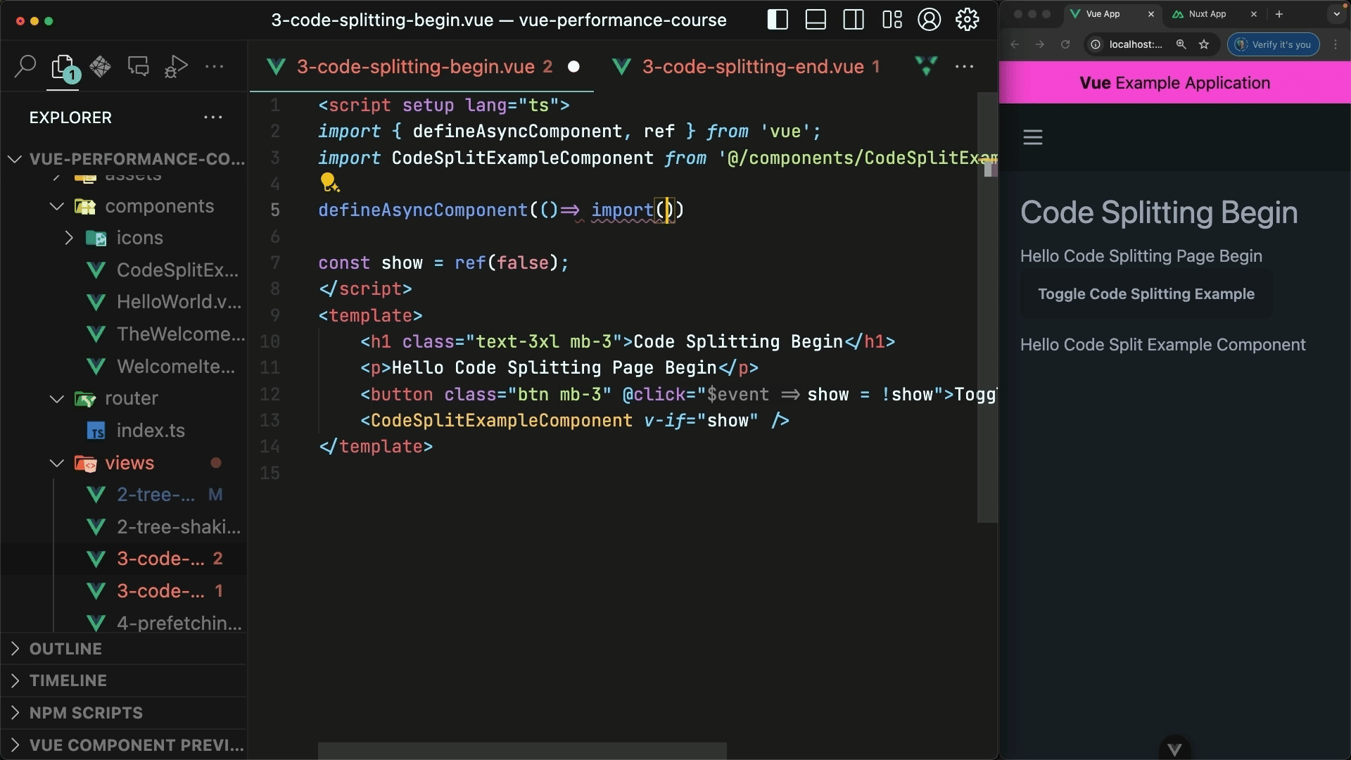
Task: Open the Source Control view icon
Action: point(100,66)
